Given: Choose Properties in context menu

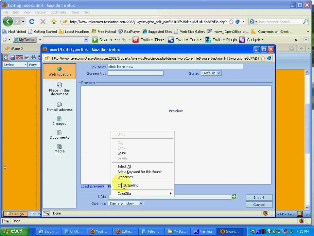Looking at the screenshot, I should (143, 177).
